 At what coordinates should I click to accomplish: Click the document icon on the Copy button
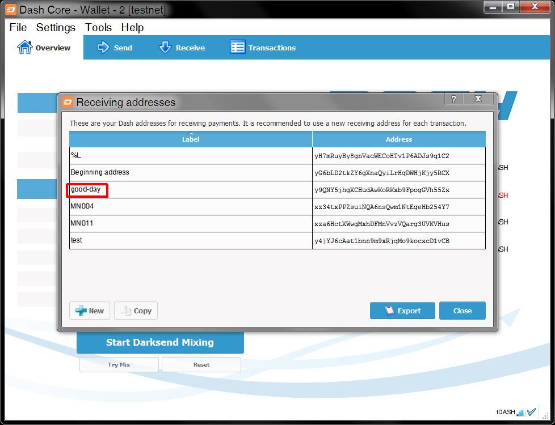click(125, 311)
